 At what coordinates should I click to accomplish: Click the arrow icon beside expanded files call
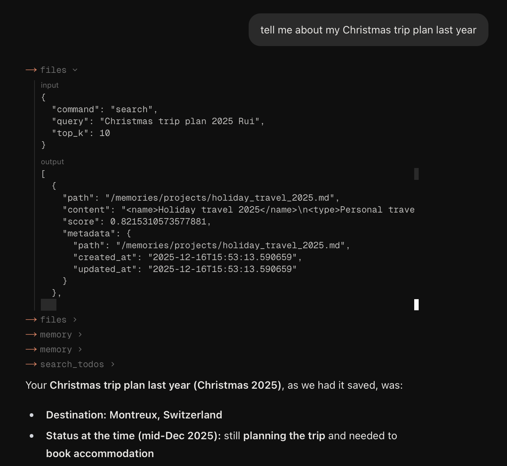point(31,70)
